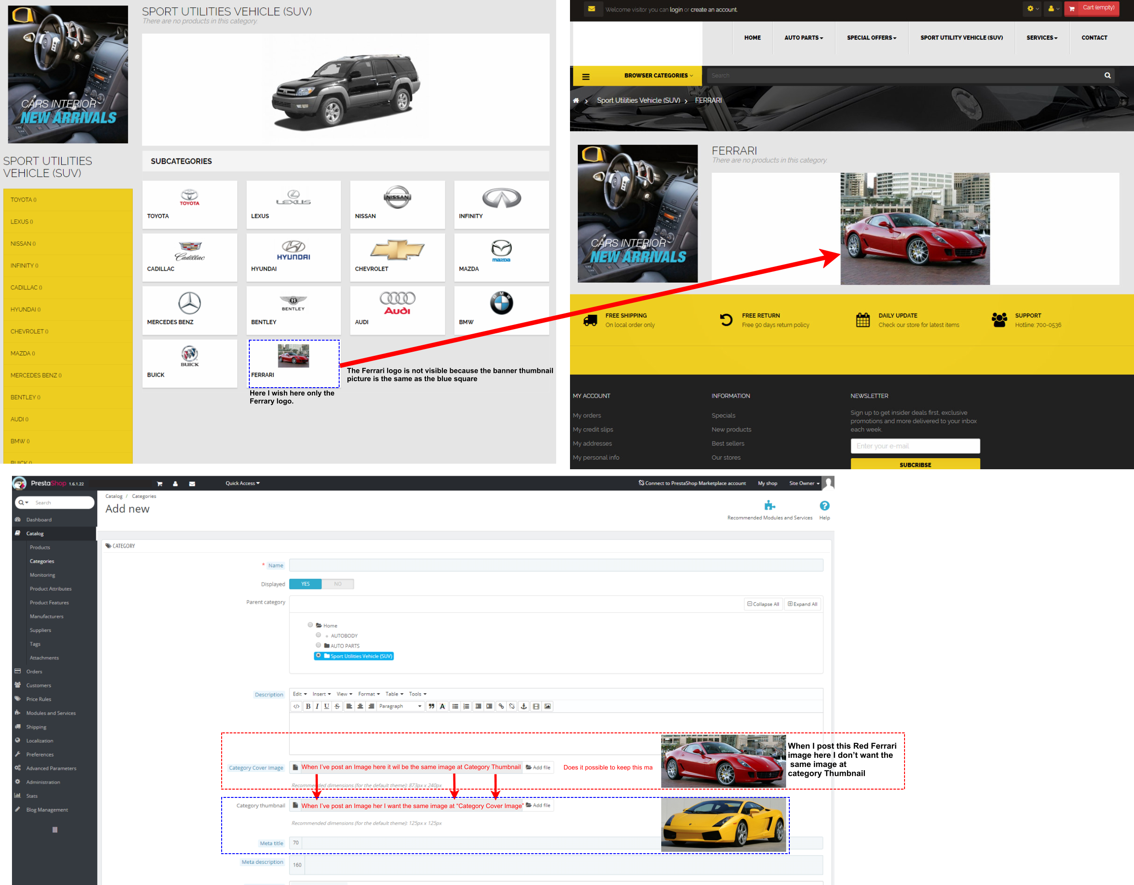Click the blockquote icon in editor
The image size is (1134, 885).
(431, 706)
